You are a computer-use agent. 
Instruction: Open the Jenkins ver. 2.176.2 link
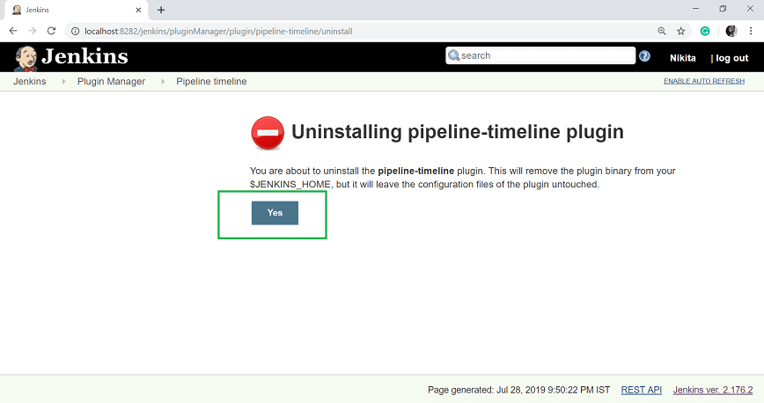click(x=713, y=390)
